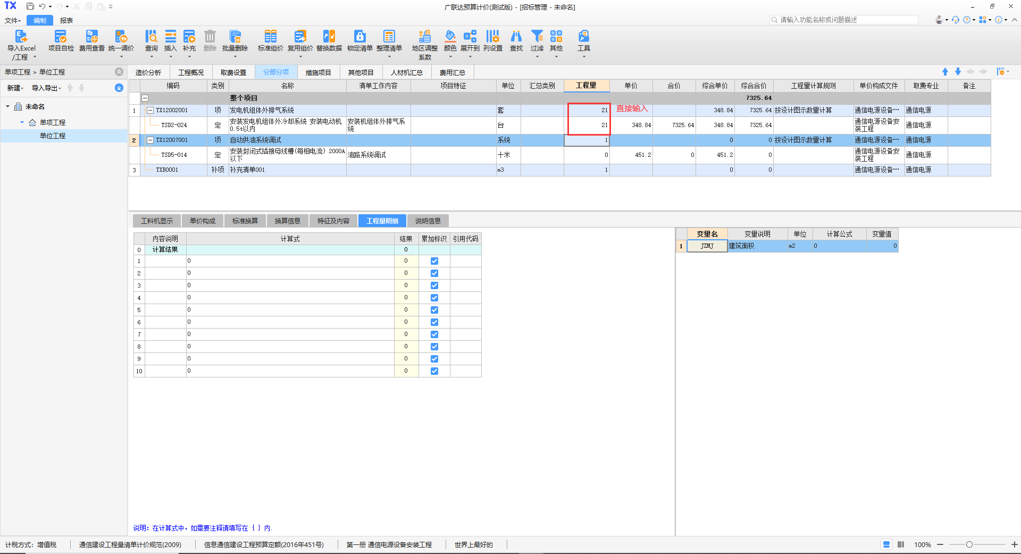Switch to the 单价构成 bottom tab

click(203, 221)
